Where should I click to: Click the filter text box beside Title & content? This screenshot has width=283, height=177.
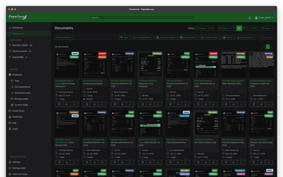click(x=94, y=38)
